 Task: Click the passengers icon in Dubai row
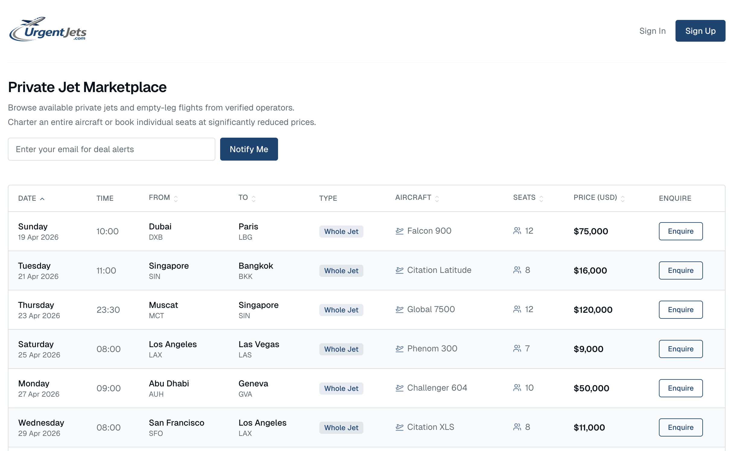(x=517, y=231)
